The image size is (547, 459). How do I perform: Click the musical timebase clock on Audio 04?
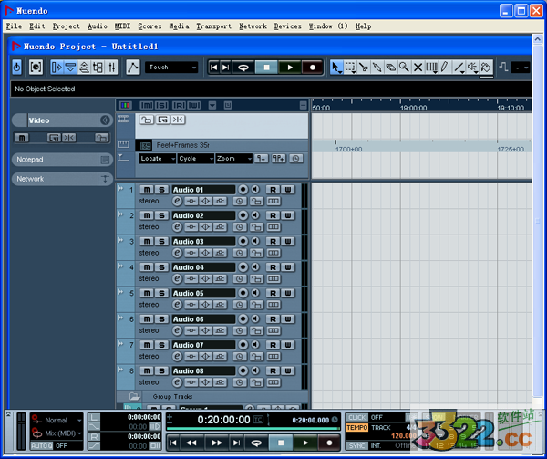(x=239, y=279)
